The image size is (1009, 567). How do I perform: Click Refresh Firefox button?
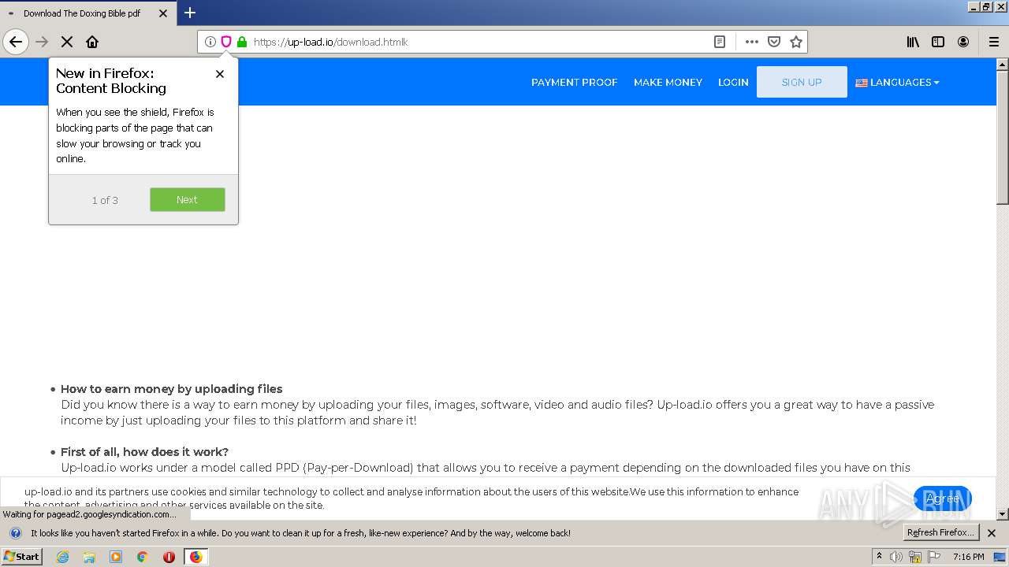(x=941, y=532)
